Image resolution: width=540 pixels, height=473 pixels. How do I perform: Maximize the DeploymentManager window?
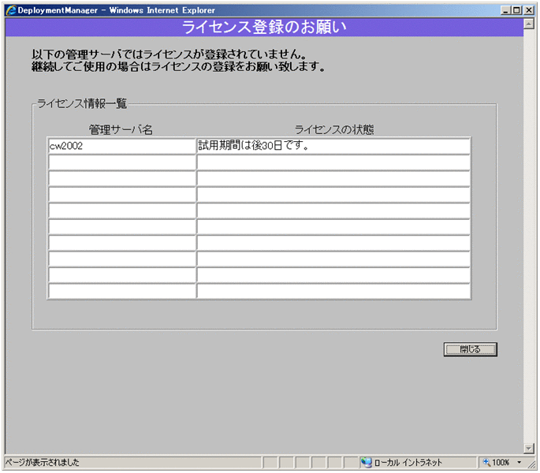click(516, 10)
